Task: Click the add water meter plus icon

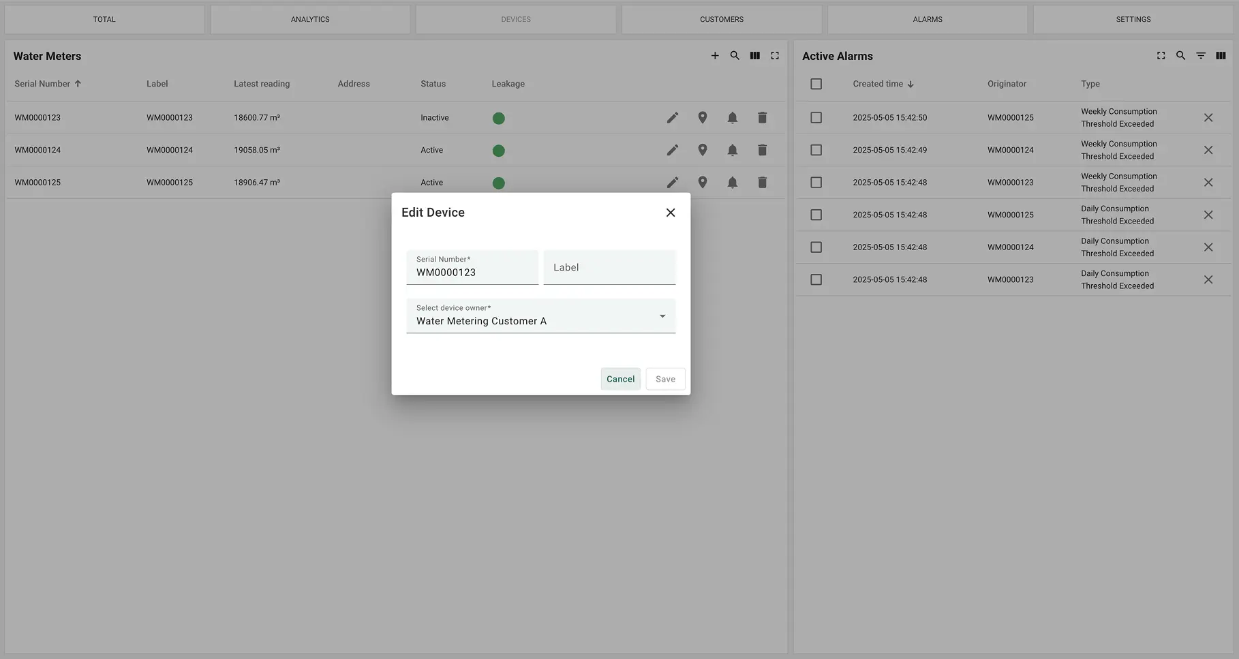Action: click(715, 56)
